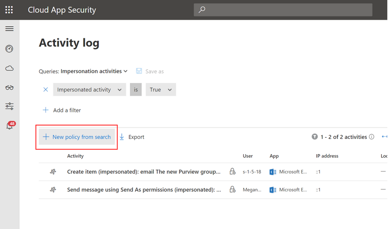The image size is (391, 229).
Task: Click in the top search box
Action: point(283,10)
